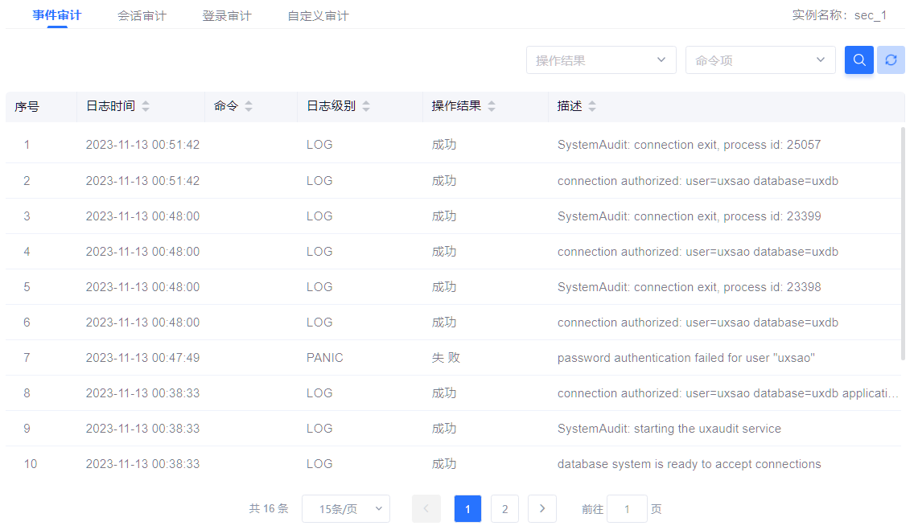Sort by 日志时间 column arrows

pos(146,106)
